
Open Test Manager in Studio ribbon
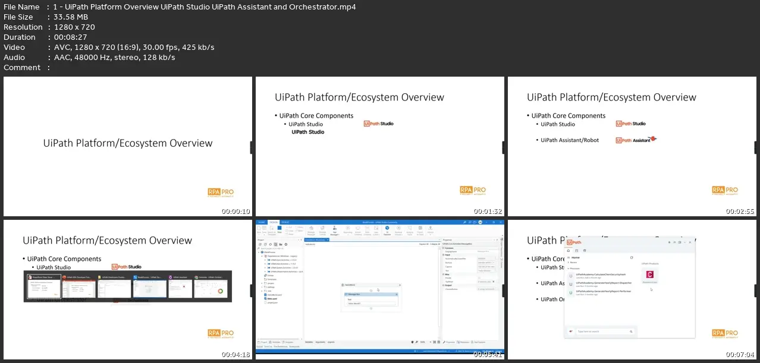click(335, 230)
